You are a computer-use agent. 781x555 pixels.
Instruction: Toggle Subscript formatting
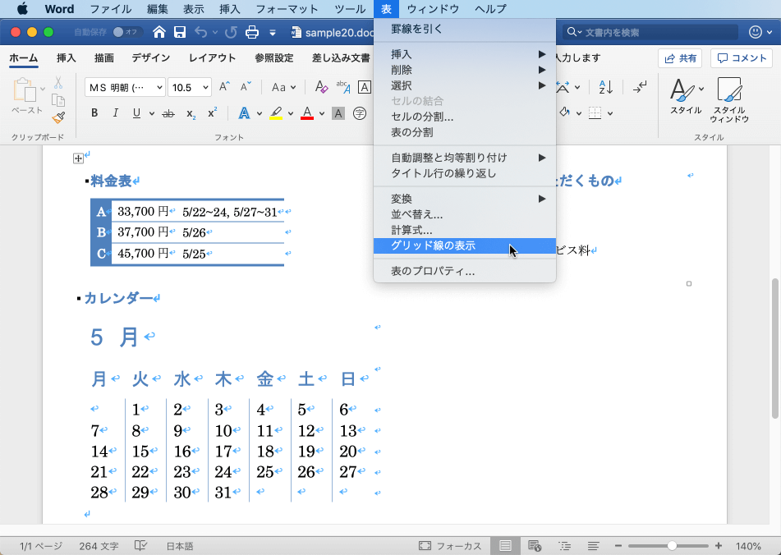point(191,114)
